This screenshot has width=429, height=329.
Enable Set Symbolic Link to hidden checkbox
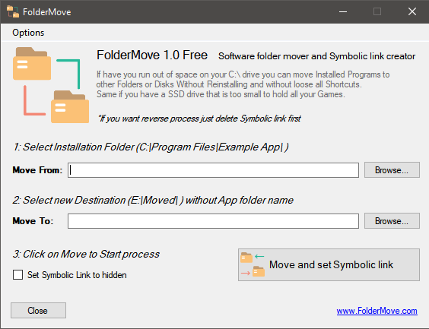(17, 274)
